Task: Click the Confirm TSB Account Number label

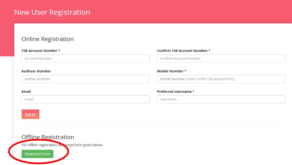Action: (182, 51)
